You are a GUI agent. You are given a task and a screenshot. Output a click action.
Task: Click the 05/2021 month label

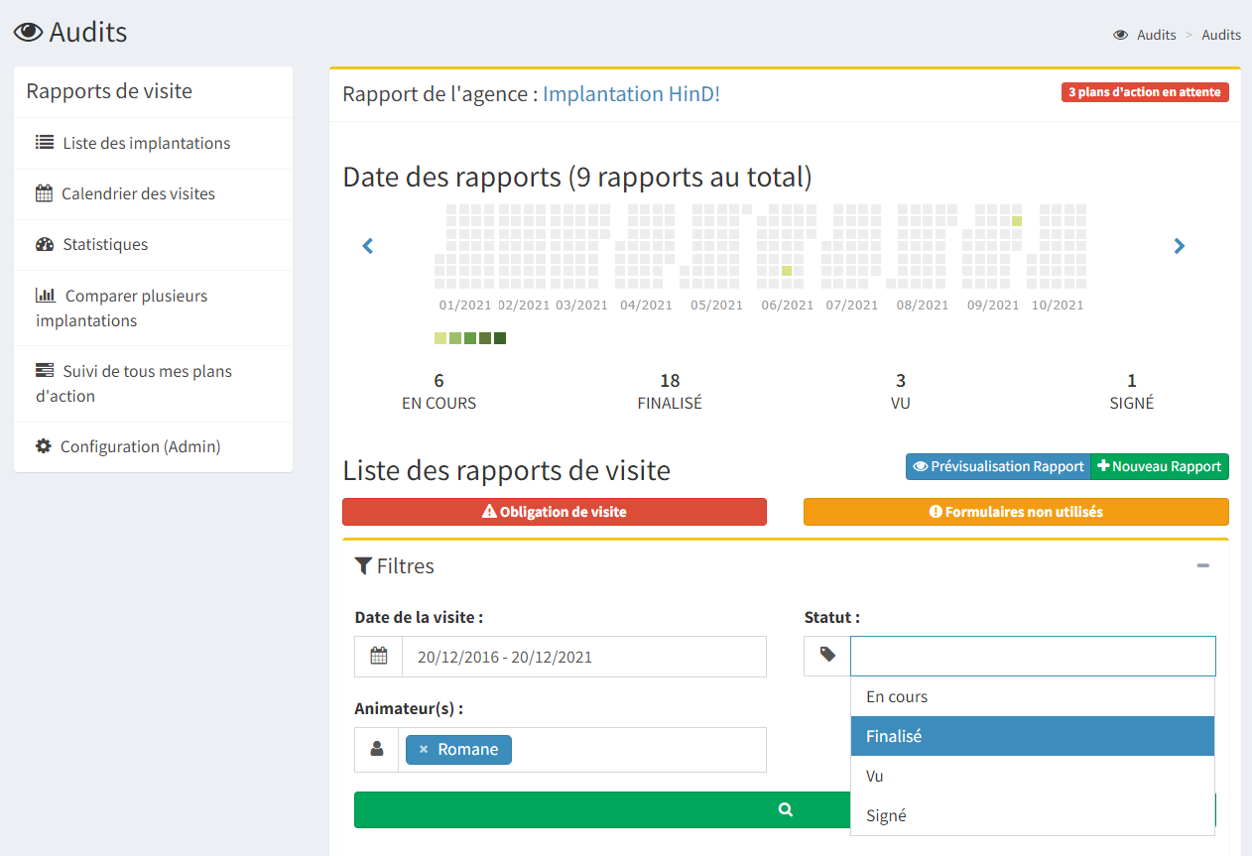(x=717, y=306)
